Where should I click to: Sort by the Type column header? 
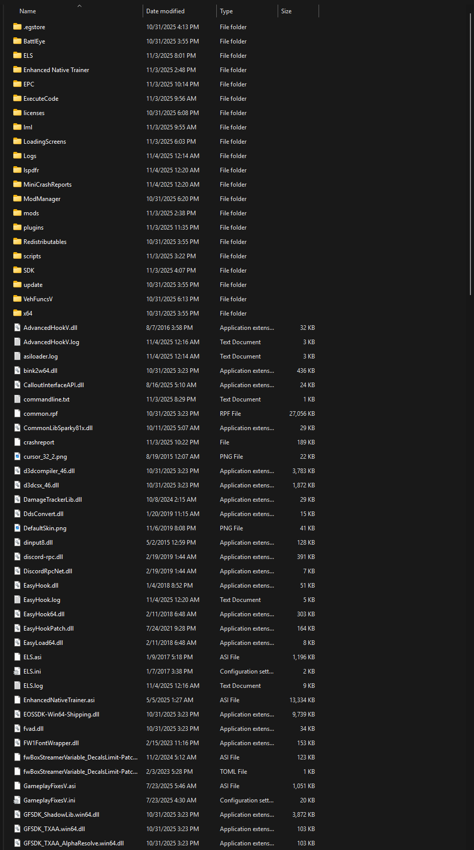tap(226, 11)
